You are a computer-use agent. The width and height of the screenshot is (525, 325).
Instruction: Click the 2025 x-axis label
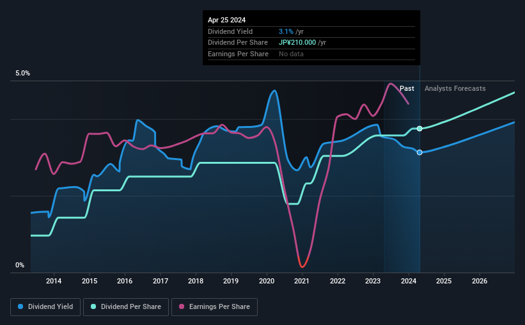tap(444, 281)
